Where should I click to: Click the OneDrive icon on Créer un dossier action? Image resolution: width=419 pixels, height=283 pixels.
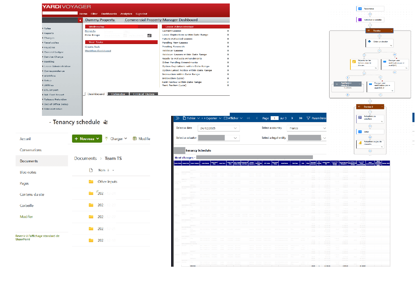[369, 41]
